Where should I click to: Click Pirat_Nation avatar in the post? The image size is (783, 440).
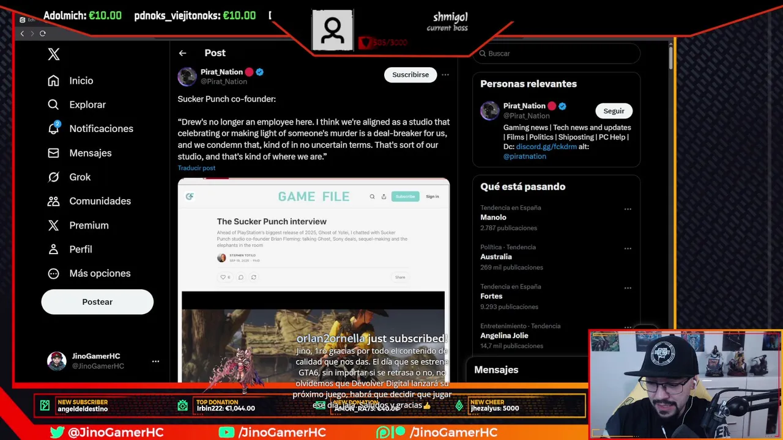tap(187, 76)
